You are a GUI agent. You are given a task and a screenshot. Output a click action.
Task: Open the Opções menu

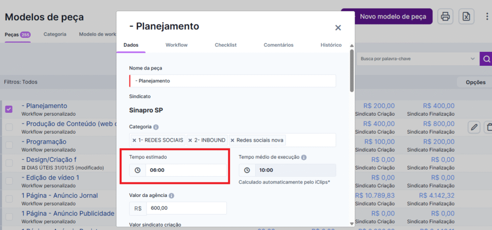[x=475, y=82]
